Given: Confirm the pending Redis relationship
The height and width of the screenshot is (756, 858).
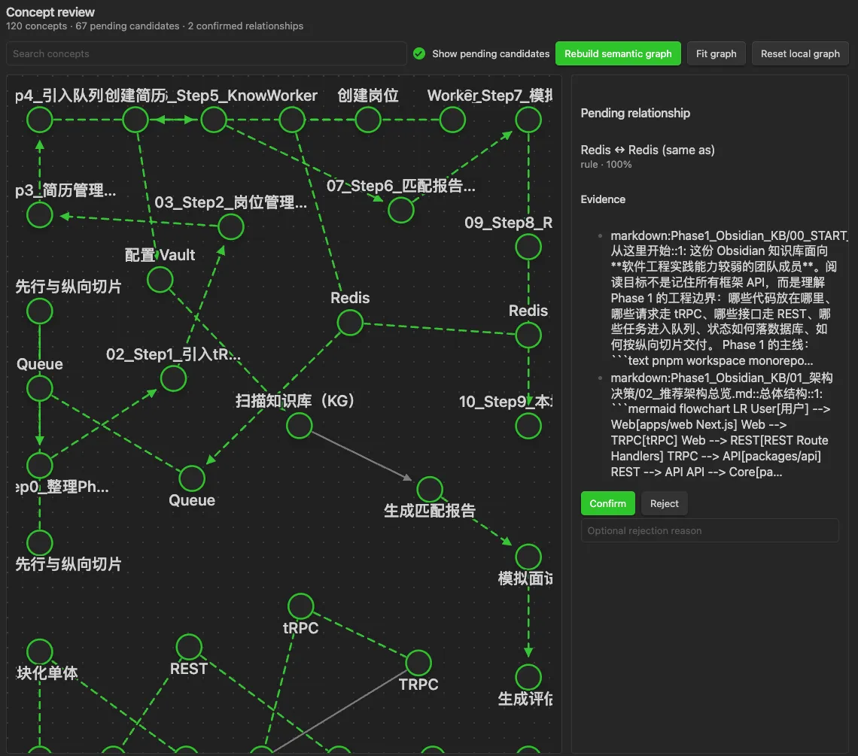Looking at the screenshot, I should tap(607, 503).
